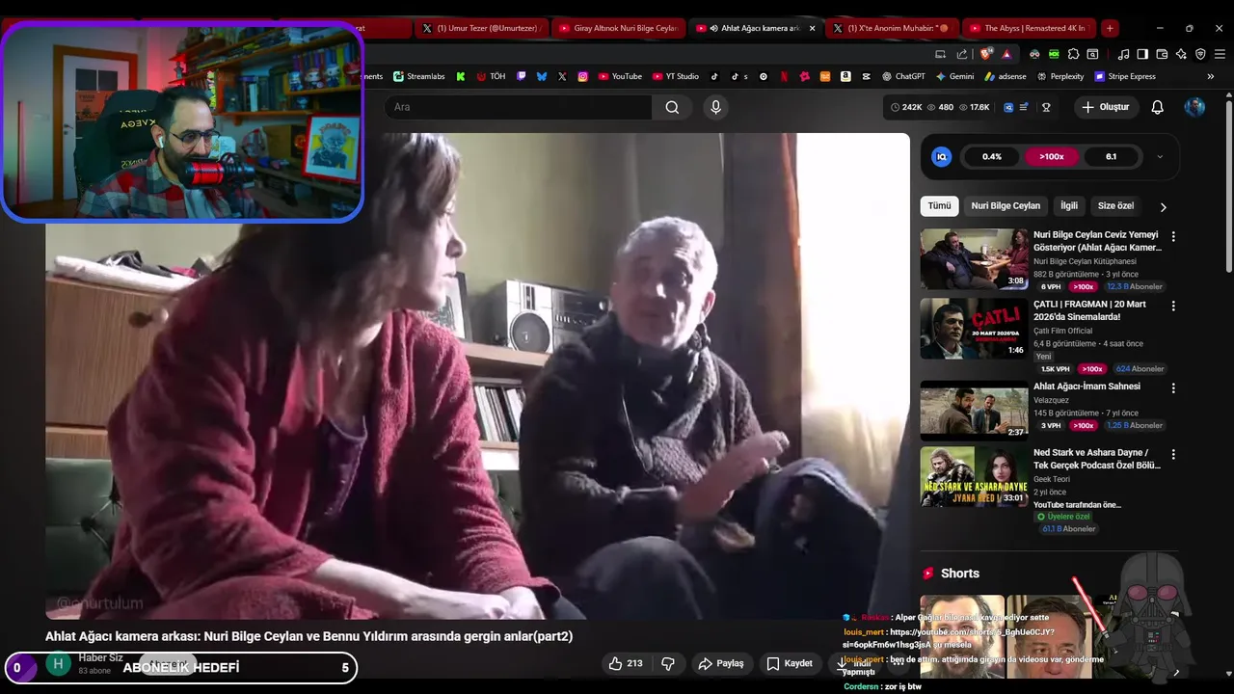Open the adsense bookmark
The width and height of the screenshot is (1234, 694).
click(1005, 76)
